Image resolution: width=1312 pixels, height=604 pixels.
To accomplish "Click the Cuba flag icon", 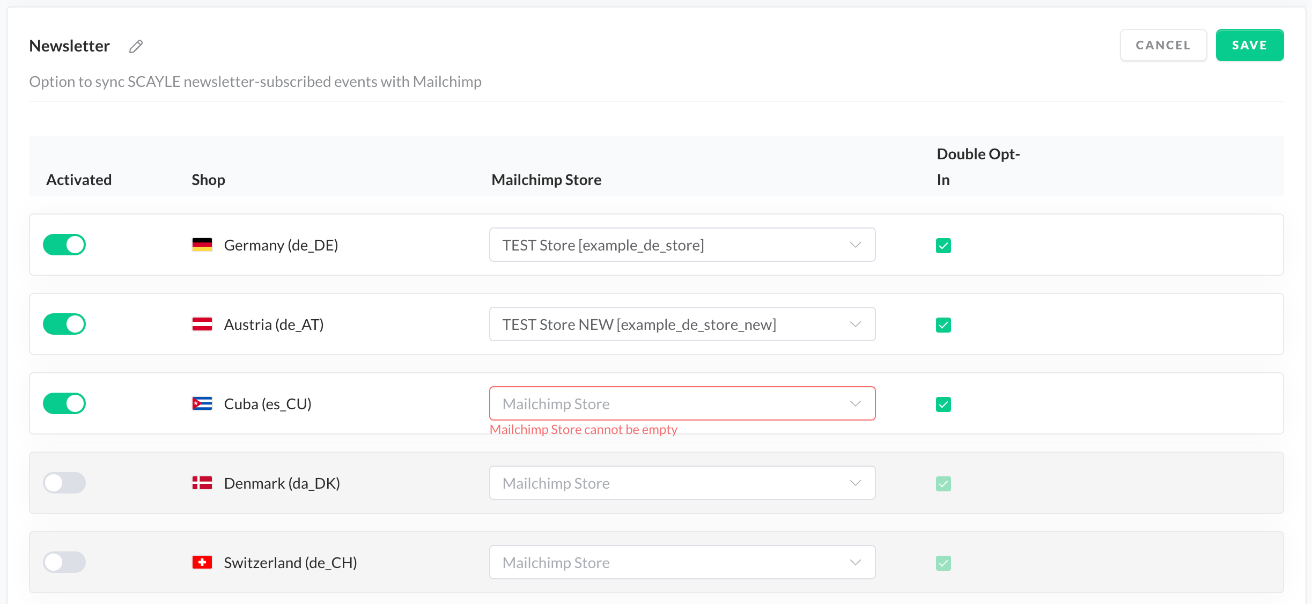I will coord(202,403).
